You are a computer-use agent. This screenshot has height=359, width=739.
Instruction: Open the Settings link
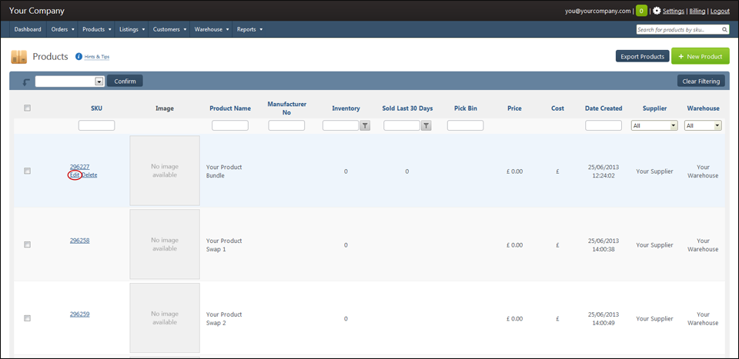(674, 11)
